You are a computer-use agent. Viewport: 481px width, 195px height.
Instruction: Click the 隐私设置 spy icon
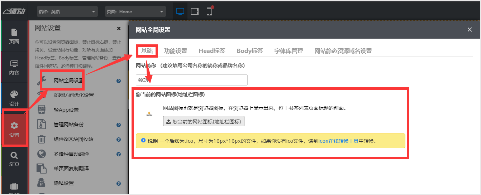point(42,183)
